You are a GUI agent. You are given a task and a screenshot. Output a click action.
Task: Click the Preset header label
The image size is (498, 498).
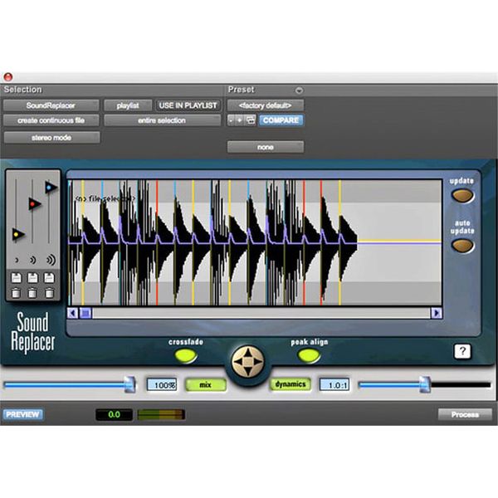click(x=241, y=90)
